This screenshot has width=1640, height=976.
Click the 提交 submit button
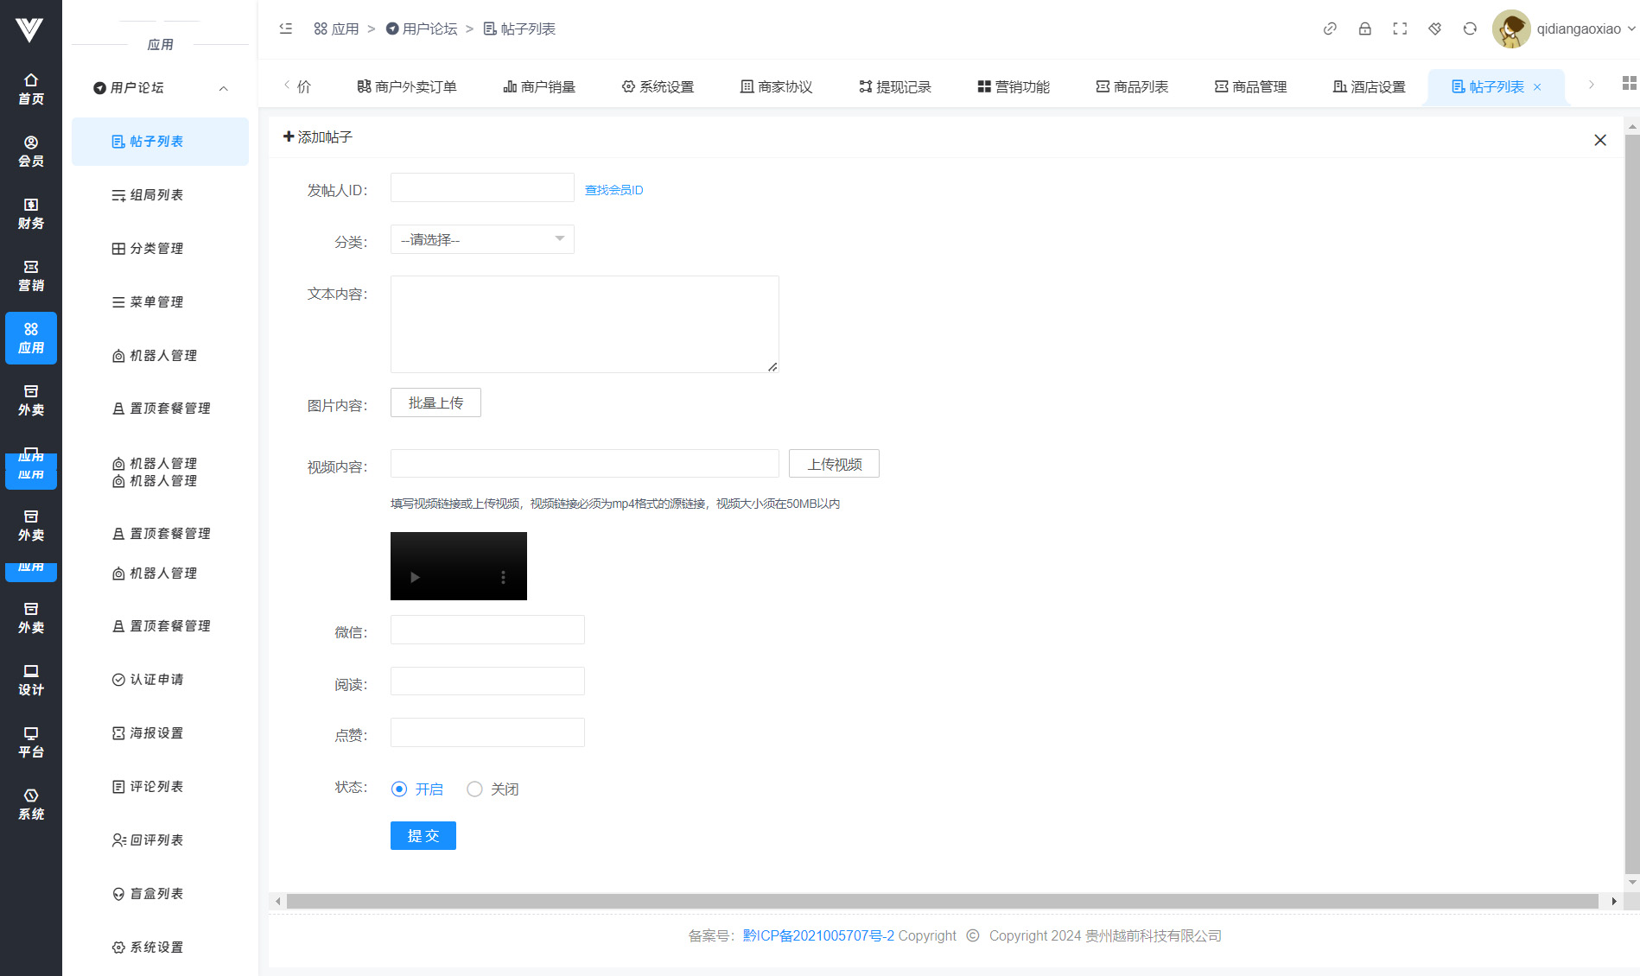[x=423, y=836]
